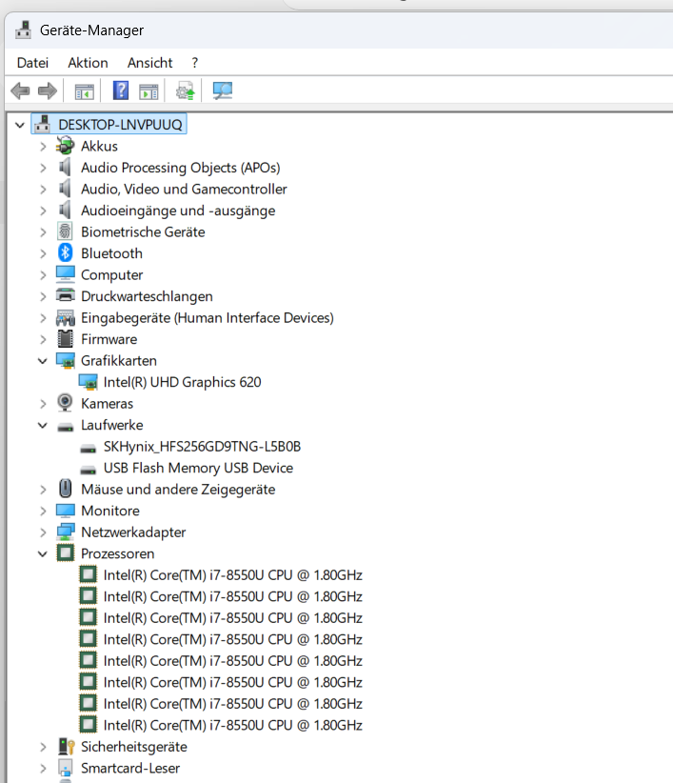Show/hide console tree toolbar icon
673x783 pixels.
[85, 91]
